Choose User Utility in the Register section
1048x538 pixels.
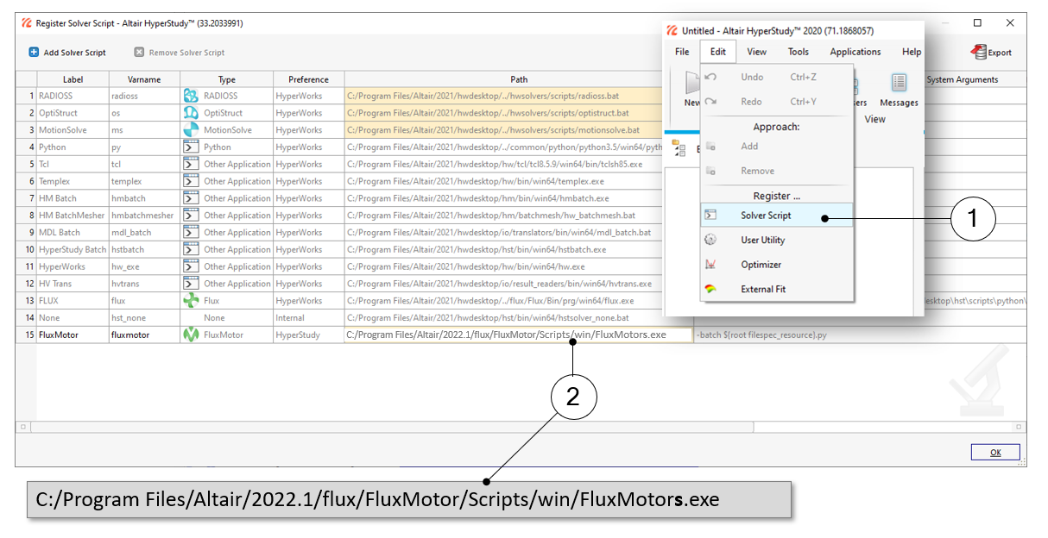coord(762,240)
